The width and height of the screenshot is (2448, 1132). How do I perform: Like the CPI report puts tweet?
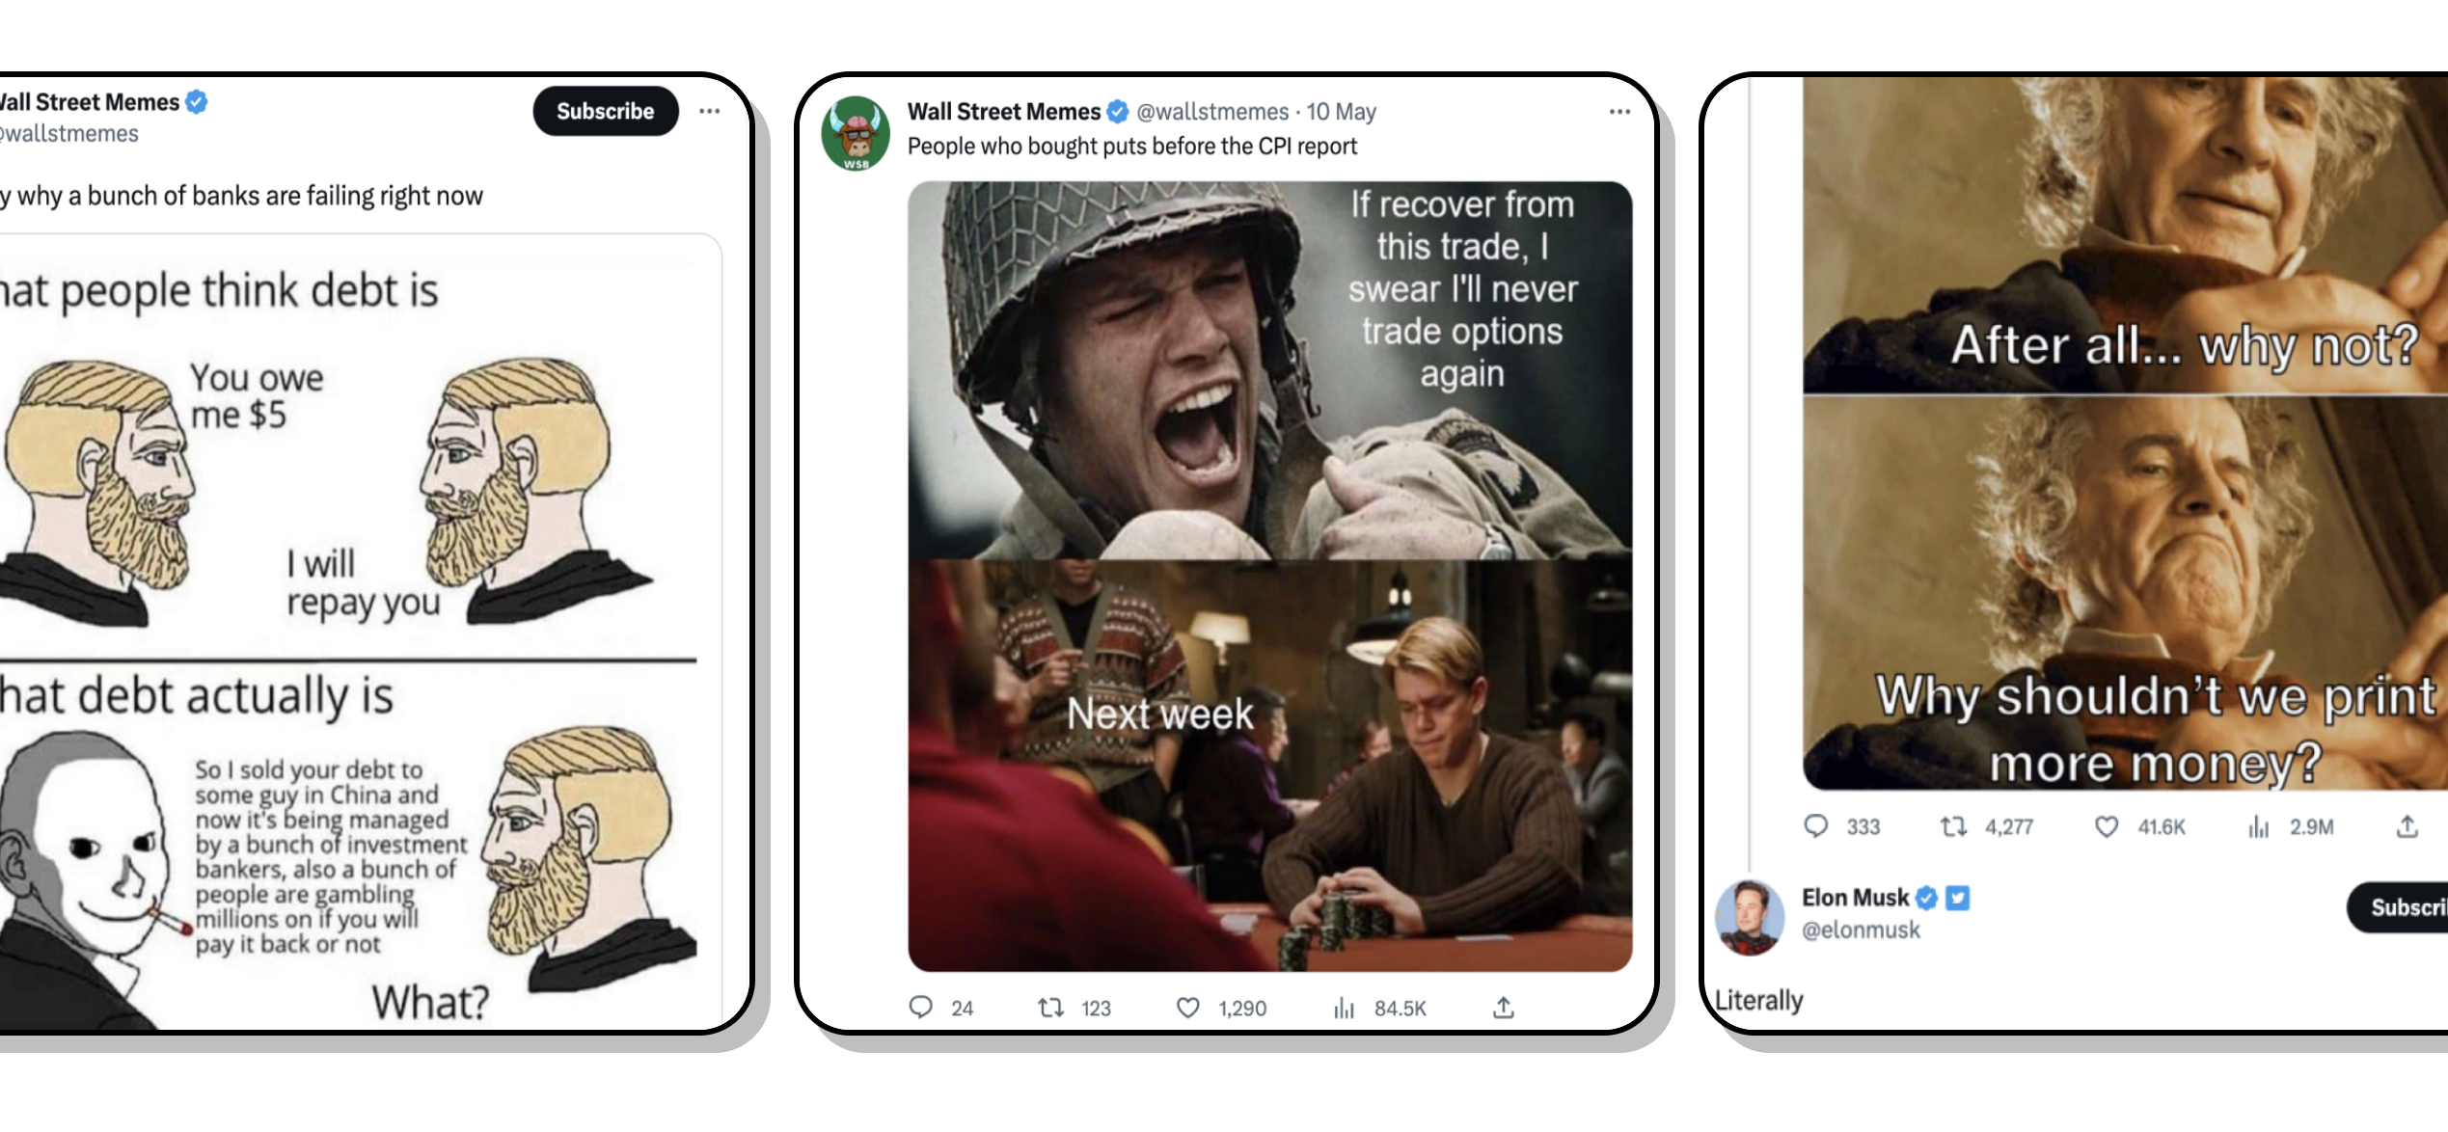coord(1188,1008)
